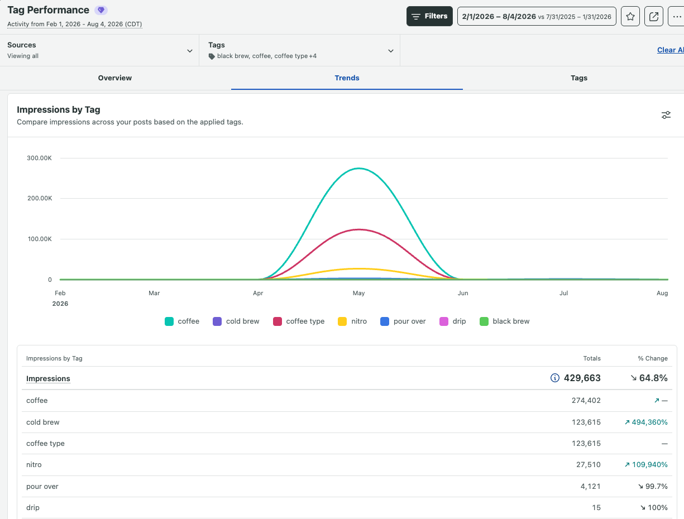Click the filter lines icon in Filters
The width and height of the screenshot is (684, 519).
point(416,17)
